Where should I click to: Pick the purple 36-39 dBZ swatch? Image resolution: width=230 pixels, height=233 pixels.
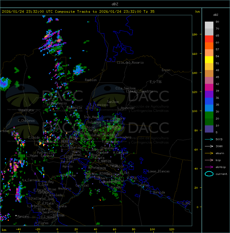pyautogui.click(x=209, y=94)
